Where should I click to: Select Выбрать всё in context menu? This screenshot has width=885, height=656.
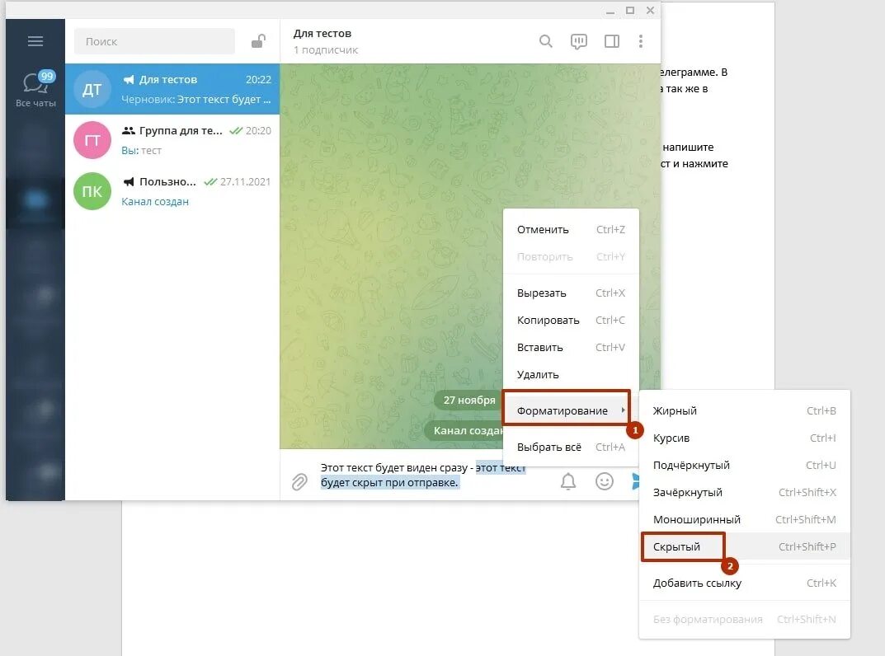tap(572, 447)
